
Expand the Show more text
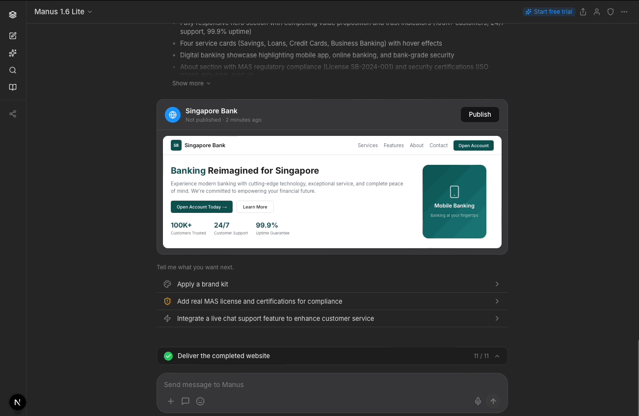(191, 83)
